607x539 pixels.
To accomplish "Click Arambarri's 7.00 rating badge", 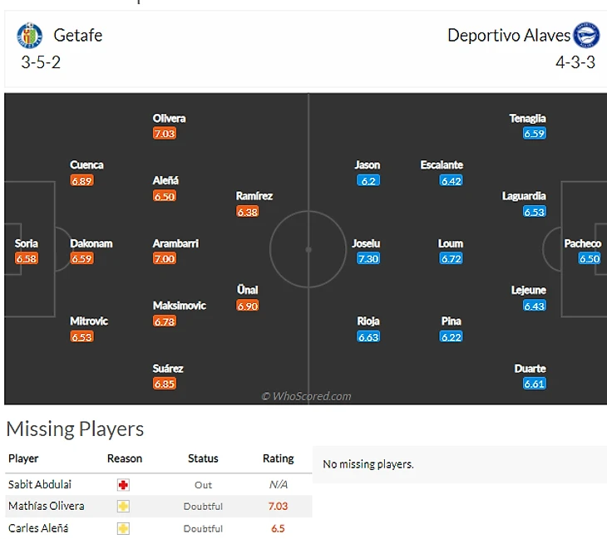I will click(165, 259).
